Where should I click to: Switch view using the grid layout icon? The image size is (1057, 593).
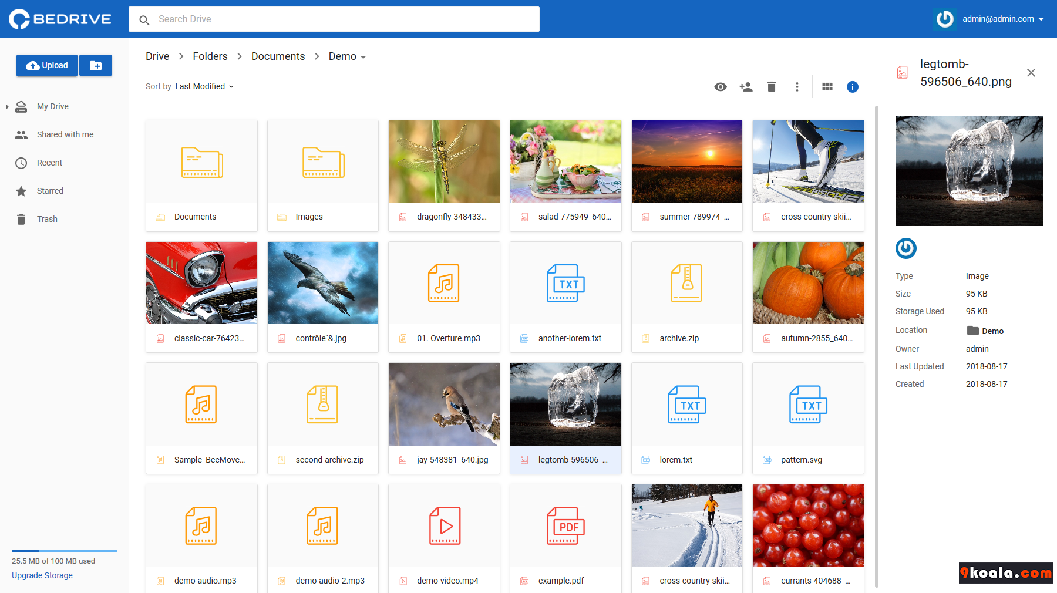pyautogui.click(x=827, y=87)
